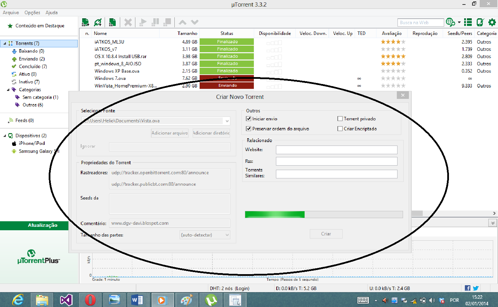Sort by Seeds/Peers column header
Image resolution: width=498 pixels, height=307 pixels.
pos(460,34)
